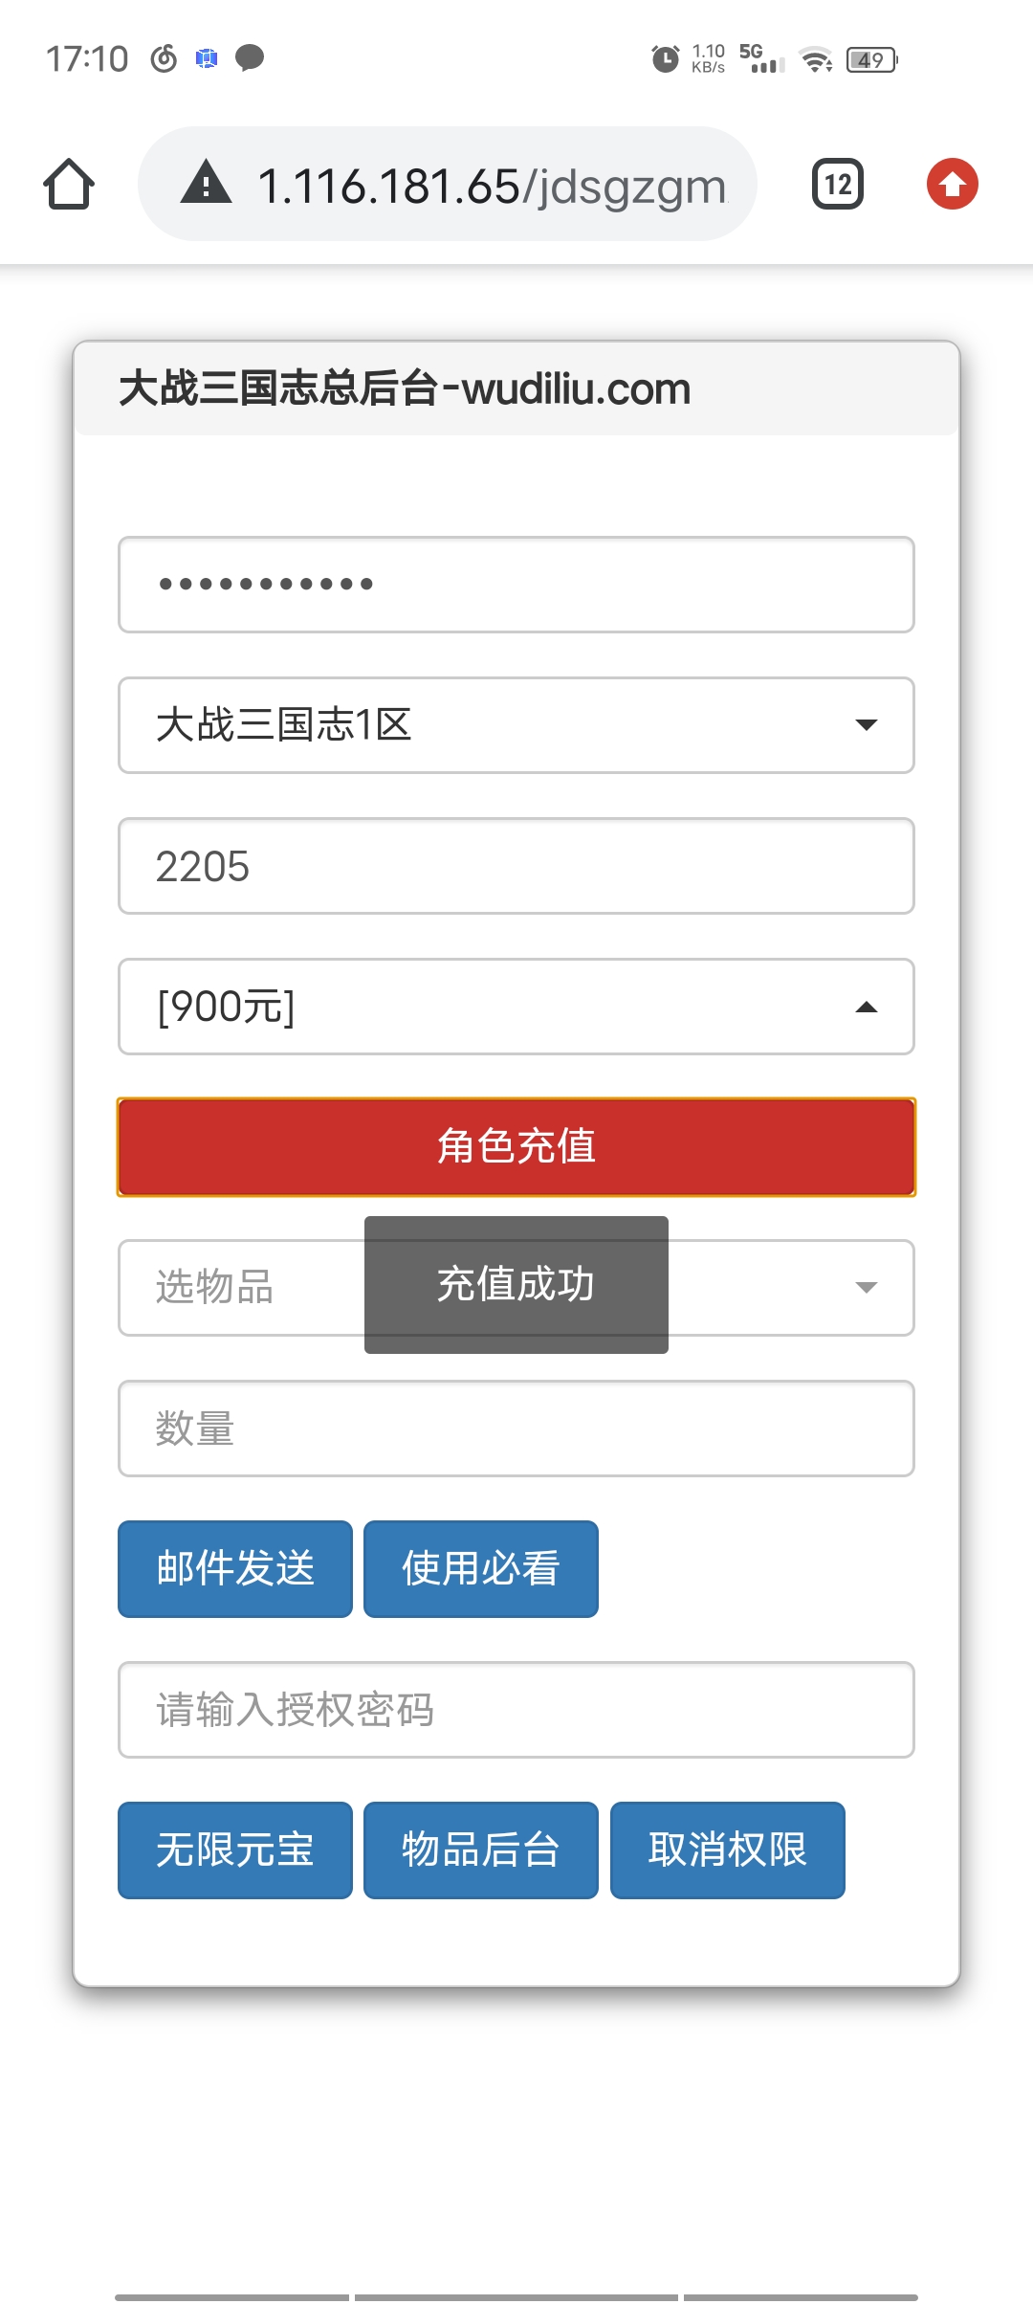This screenshot has height=2304, width=1033.
Task: Open the 使用必看 instructions button
Action: point(481,1569)
